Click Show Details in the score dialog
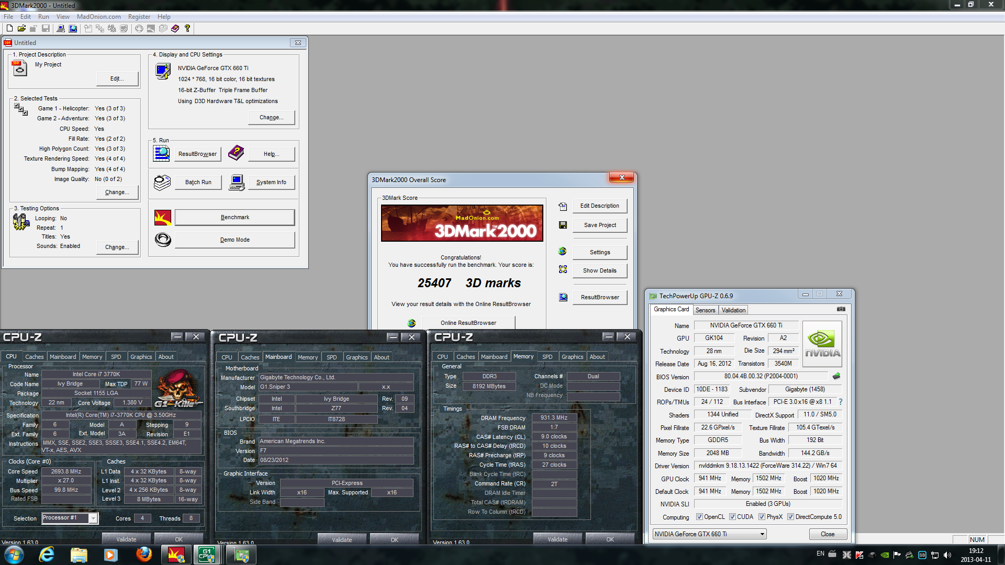This screenshot has width=1005, height=565. click(600, 271)
